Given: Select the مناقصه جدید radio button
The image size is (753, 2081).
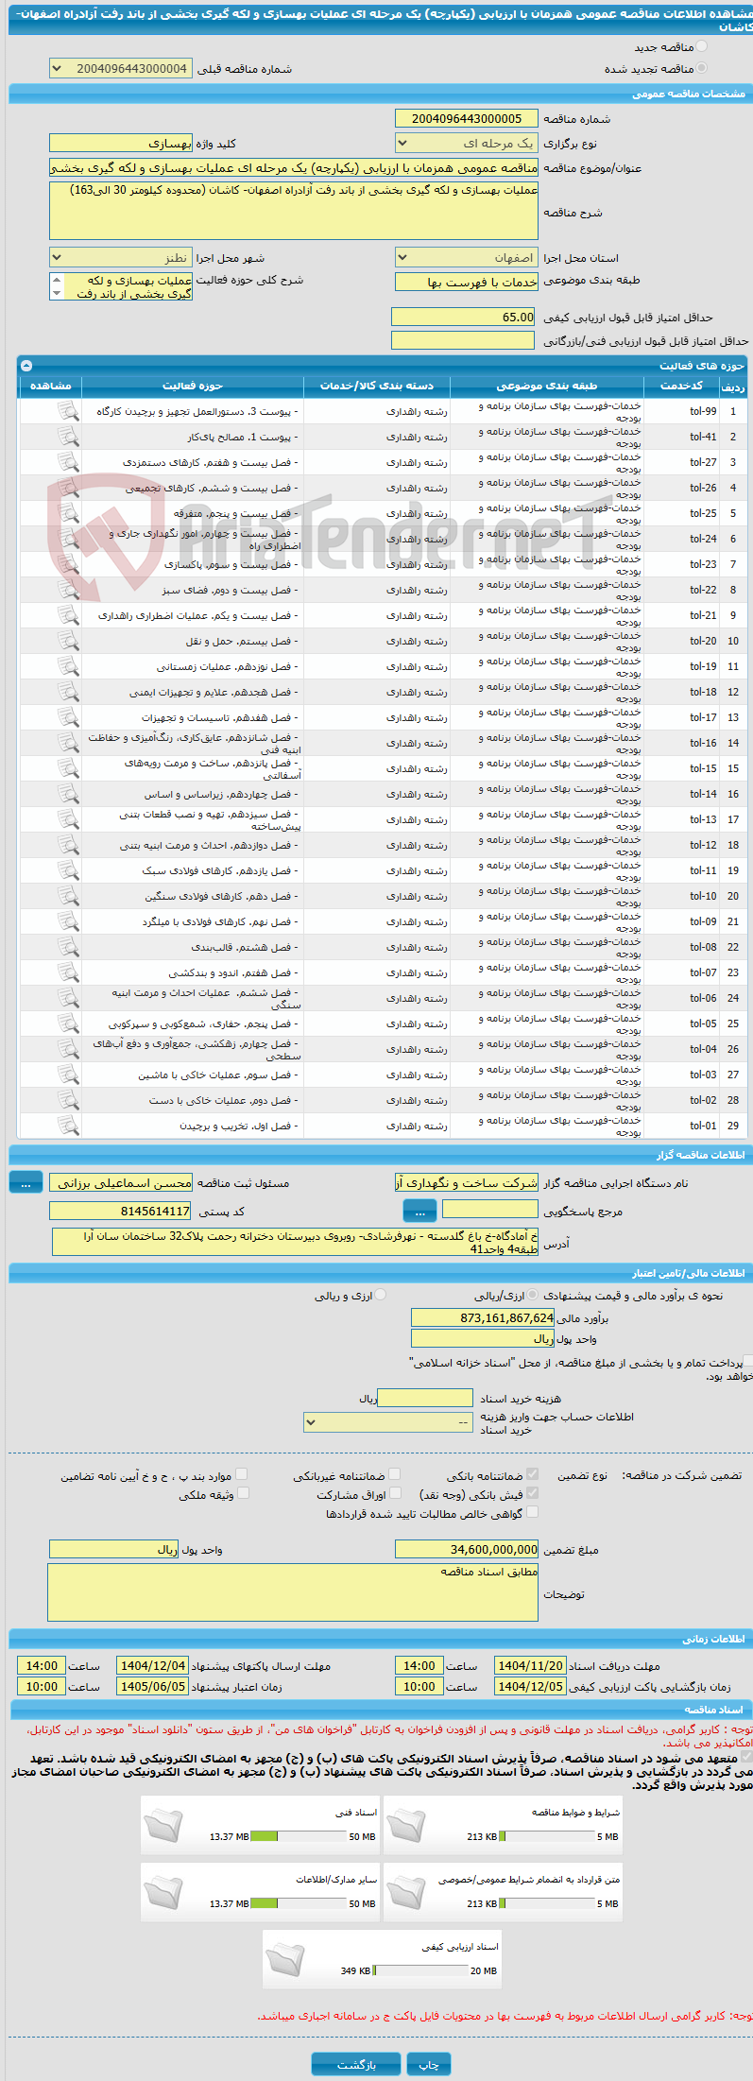Looking at the screenshot, I should 701,46.
